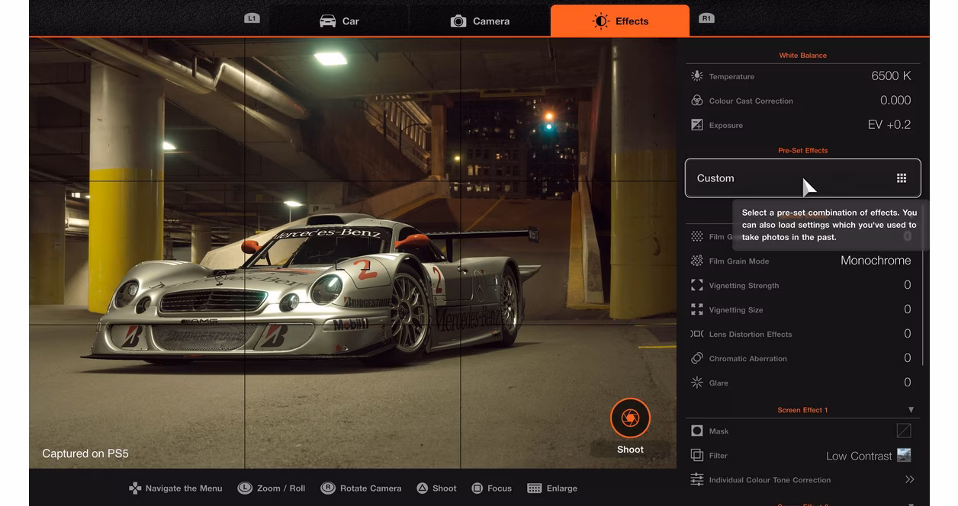Click the square Focus hint icon

click(x=477, y=488)
